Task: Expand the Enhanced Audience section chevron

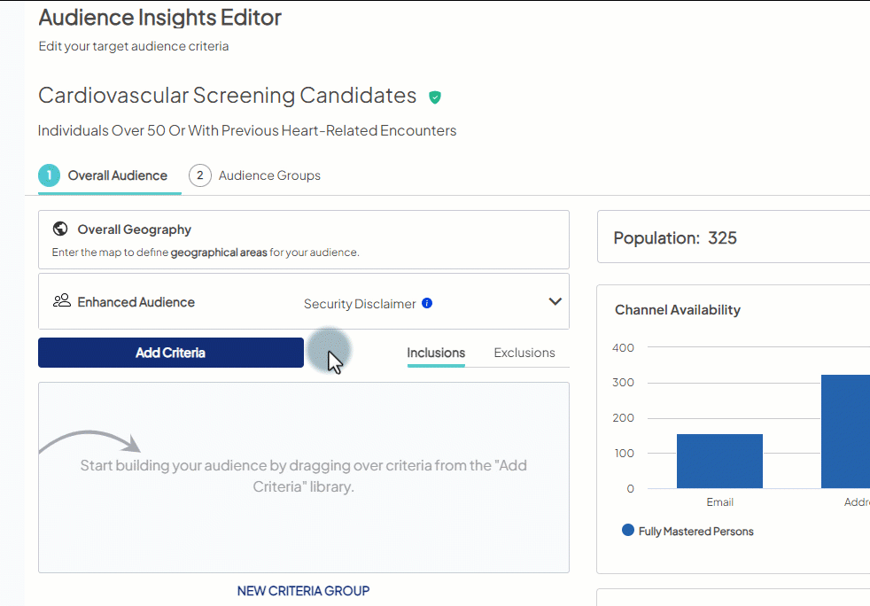Action: [555, 301]
